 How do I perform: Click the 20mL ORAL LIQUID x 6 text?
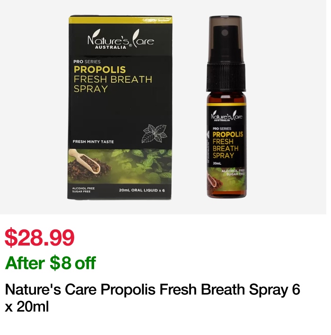pos(142,190)
